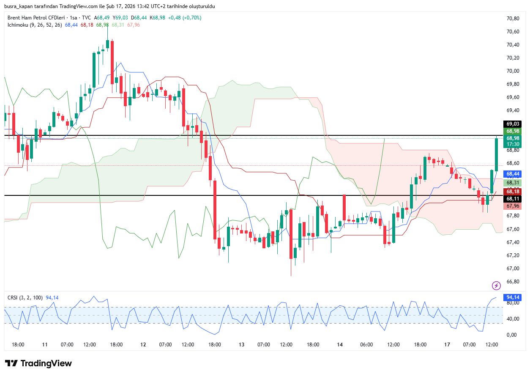Click the red 68,18 price axis tag
The image size is (530, 376).
click(513, 192)
